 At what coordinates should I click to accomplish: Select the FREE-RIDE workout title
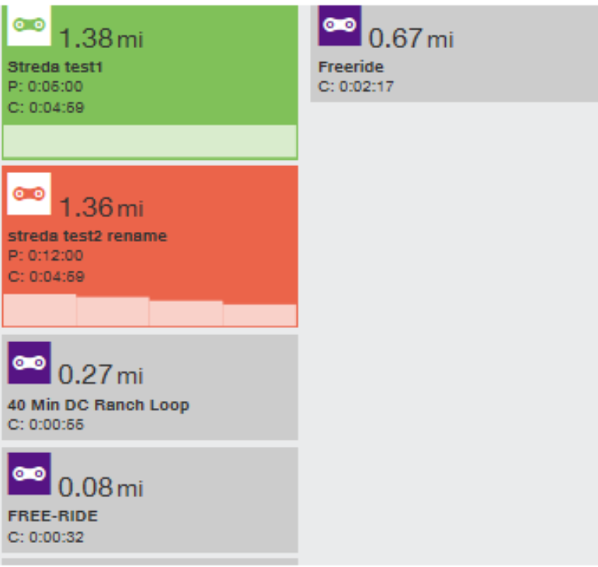pos(53,516)
